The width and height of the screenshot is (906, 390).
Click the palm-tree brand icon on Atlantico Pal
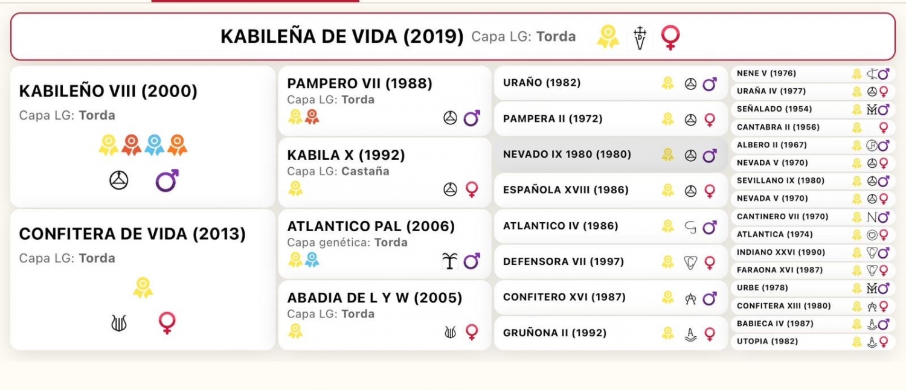tap(449, 261)
